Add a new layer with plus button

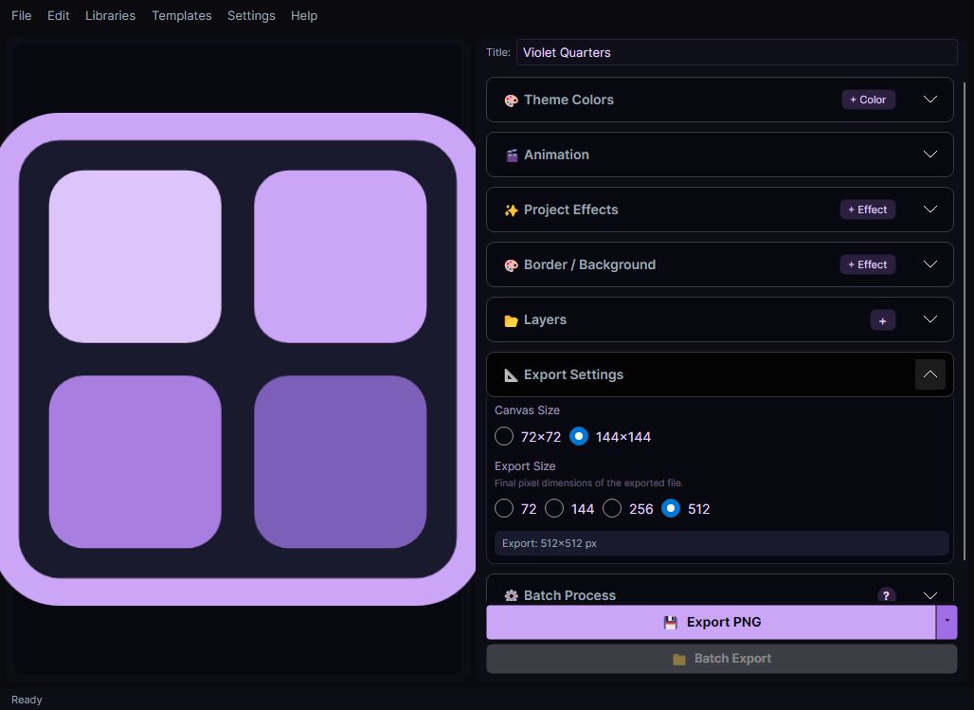883,320
